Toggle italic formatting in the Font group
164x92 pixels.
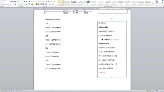(x=13, y=4)
